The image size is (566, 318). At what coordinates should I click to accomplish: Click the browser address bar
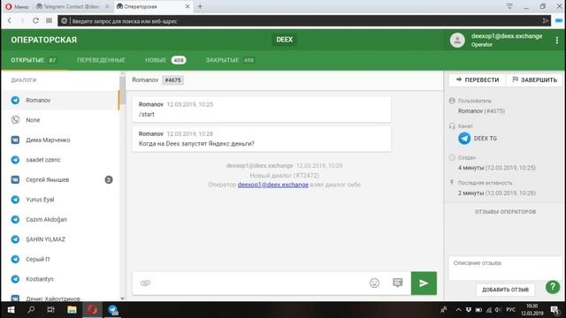click(305, 21)
